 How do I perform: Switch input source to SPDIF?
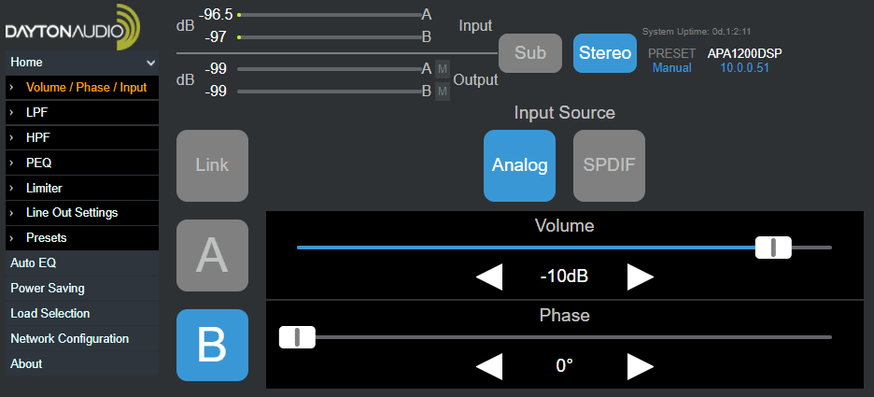tap(609, 165)
